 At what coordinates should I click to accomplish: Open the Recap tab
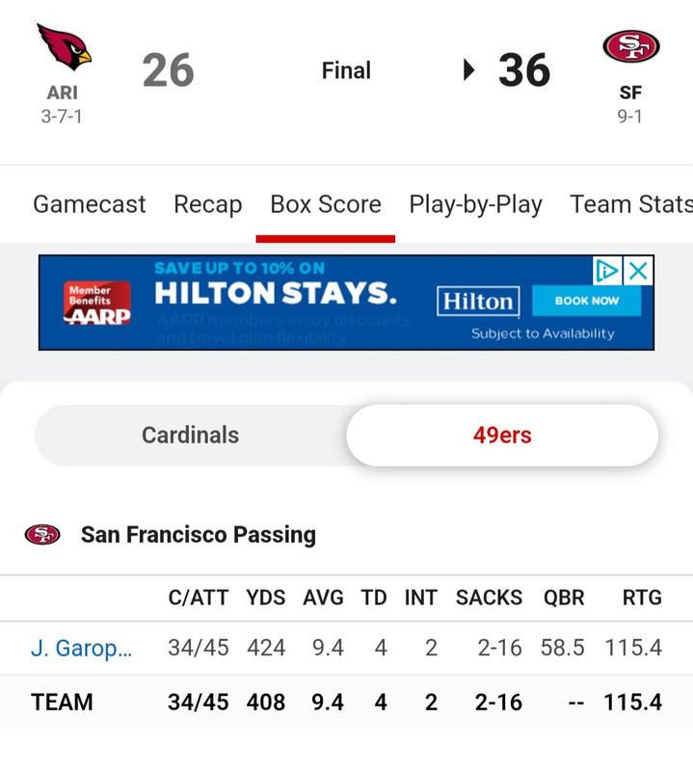coord(208,204)
